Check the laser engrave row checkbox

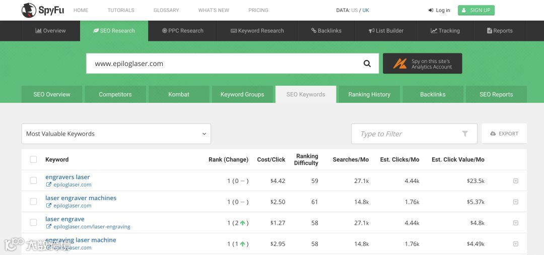tap(33, 222)
